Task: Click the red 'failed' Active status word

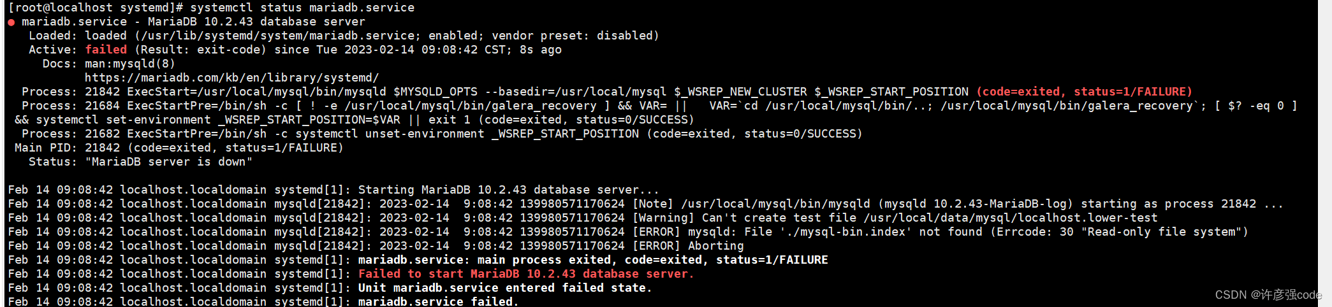Action: click(106, 50)
